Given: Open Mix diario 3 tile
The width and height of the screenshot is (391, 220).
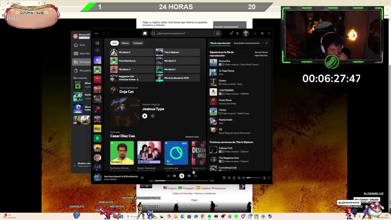Looking at the screenshot, I should click(x=178, y=61).
